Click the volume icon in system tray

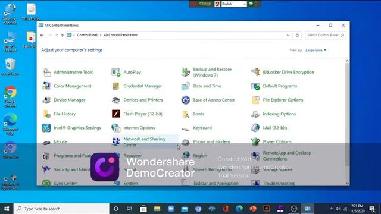[x=338, y=209]
